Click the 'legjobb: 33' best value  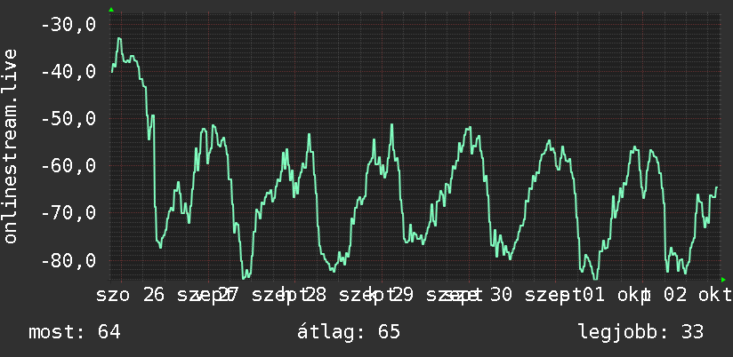[x=640, y=333]
